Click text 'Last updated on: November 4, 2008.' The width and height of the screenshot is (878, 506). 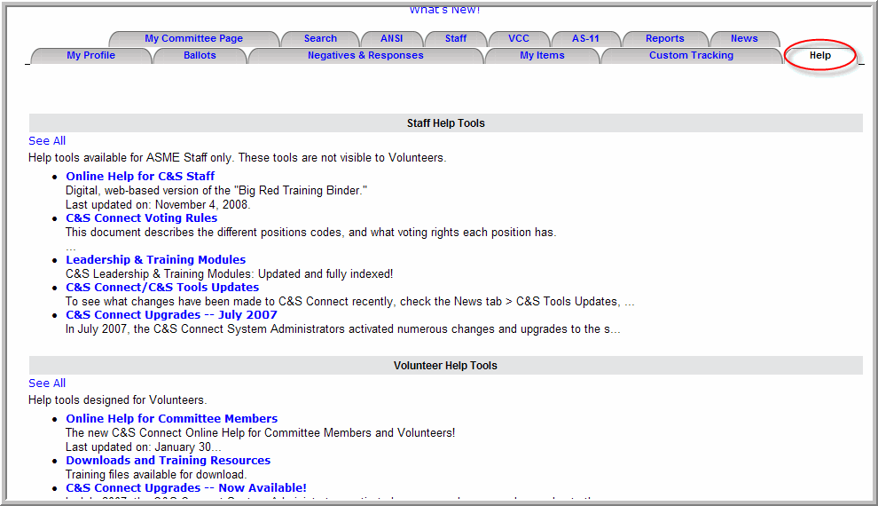tap(158, 204)
